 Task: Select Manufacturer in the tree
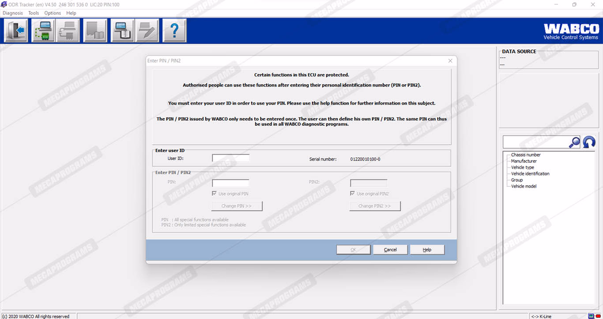pyautogui.click(x=524, y=161)
